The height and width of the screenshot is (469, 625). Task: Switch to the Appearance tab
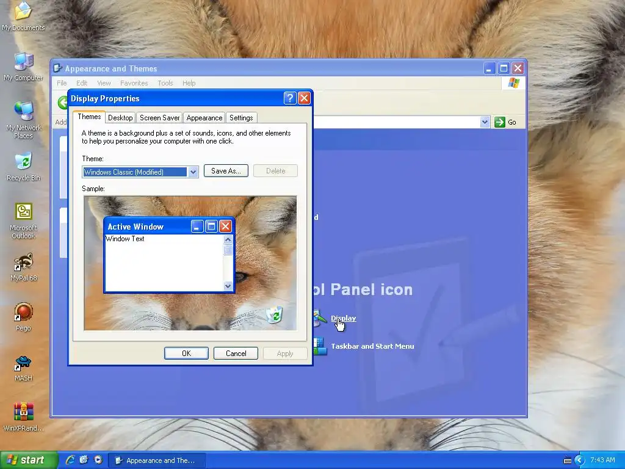tap(204, 118)
